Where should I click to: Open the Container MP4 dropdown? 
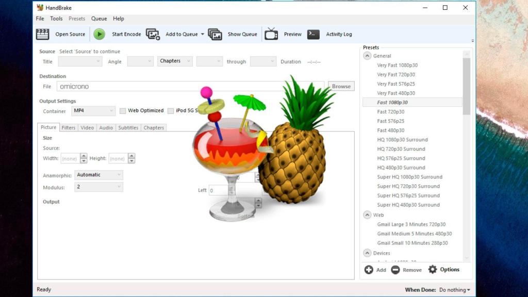93,111
